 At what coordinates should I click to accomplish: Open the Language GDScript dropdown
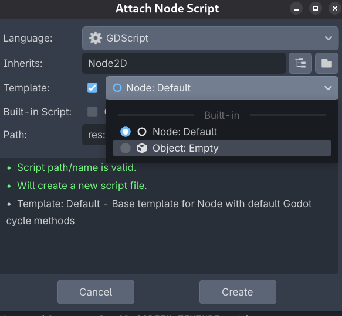click(210, 38)
